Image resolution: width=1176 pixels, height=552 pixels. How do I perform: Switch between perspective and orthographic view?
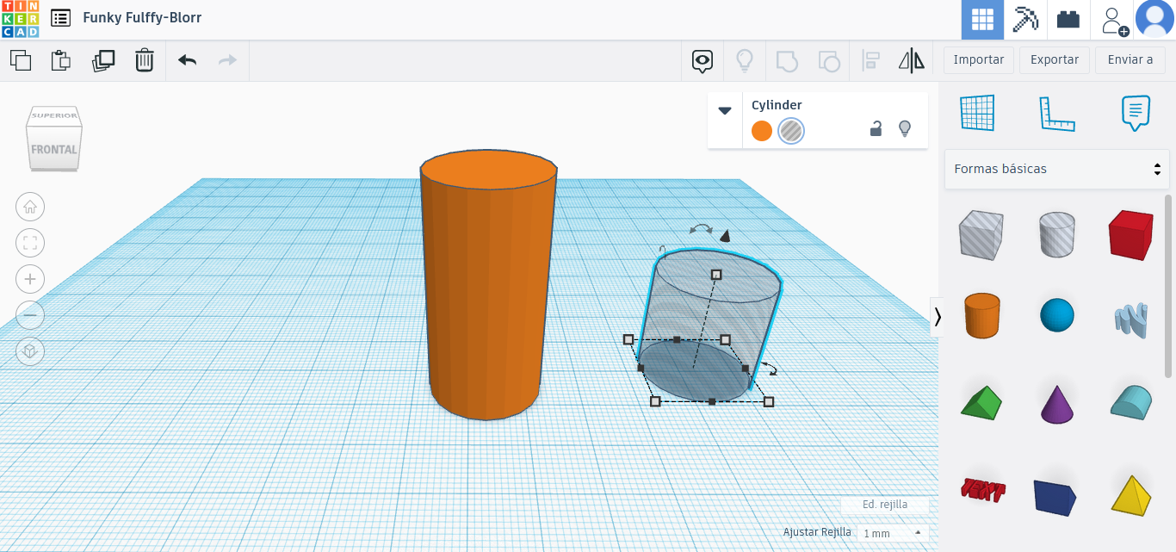30,351
